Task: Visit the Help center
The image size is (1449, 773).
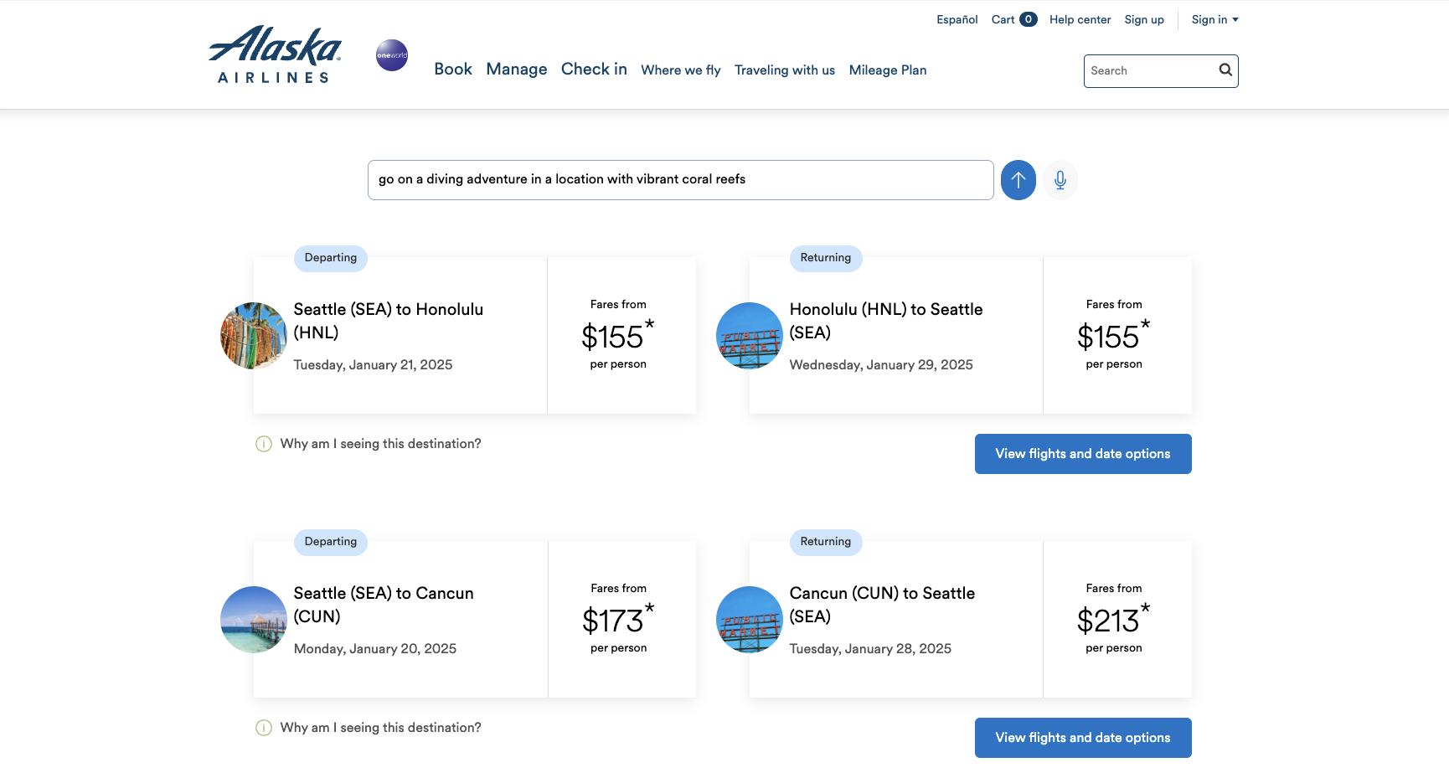Action: tap(1080, 19)
